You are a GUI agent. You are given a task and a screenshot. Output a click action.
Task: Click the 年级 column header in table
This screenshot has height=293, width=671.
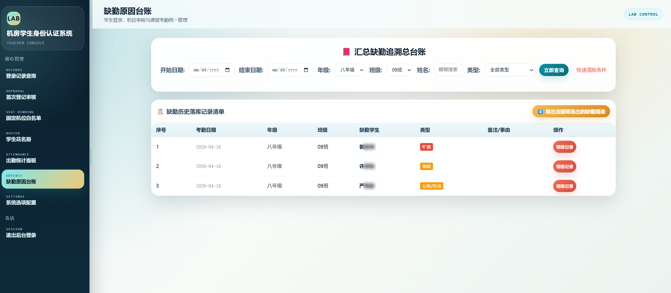coord(272,130)
